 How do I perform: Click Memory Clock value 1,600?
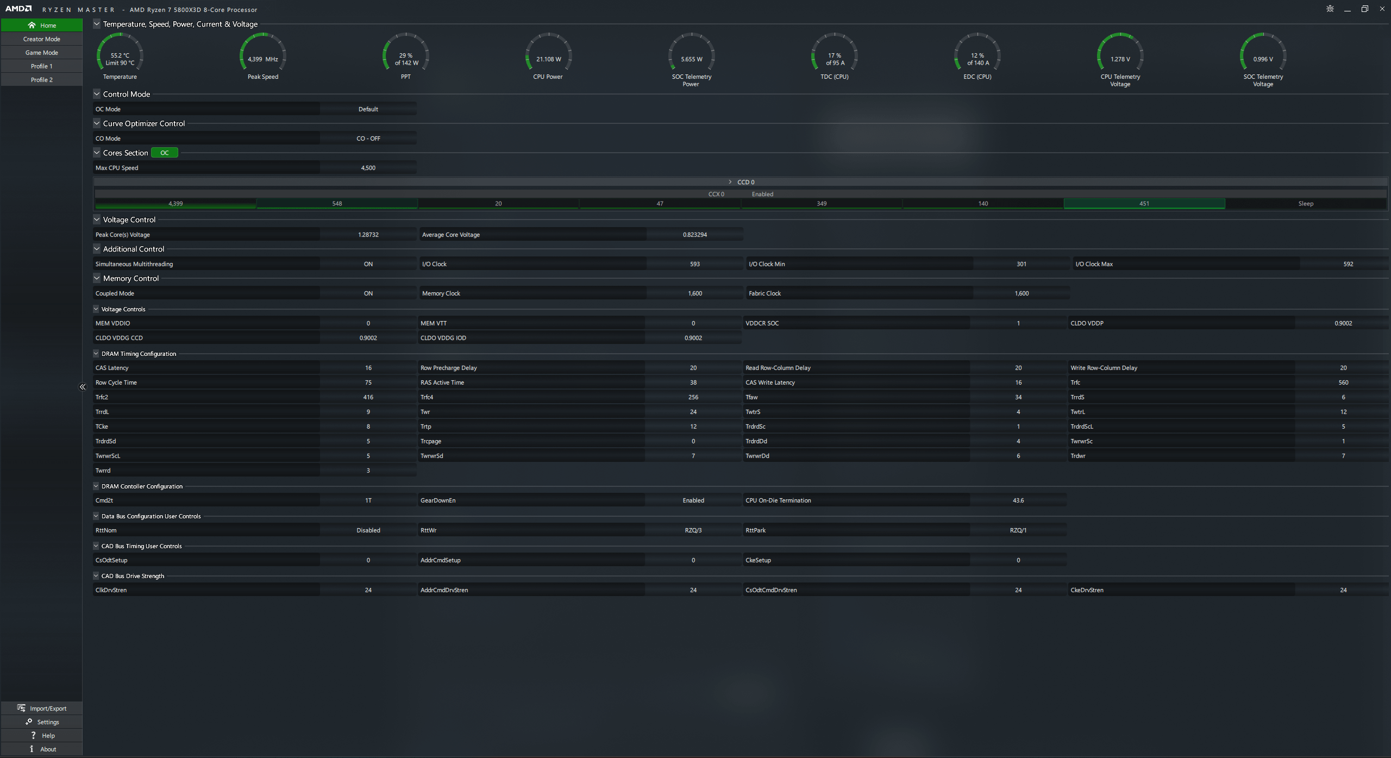click(695, 293)
